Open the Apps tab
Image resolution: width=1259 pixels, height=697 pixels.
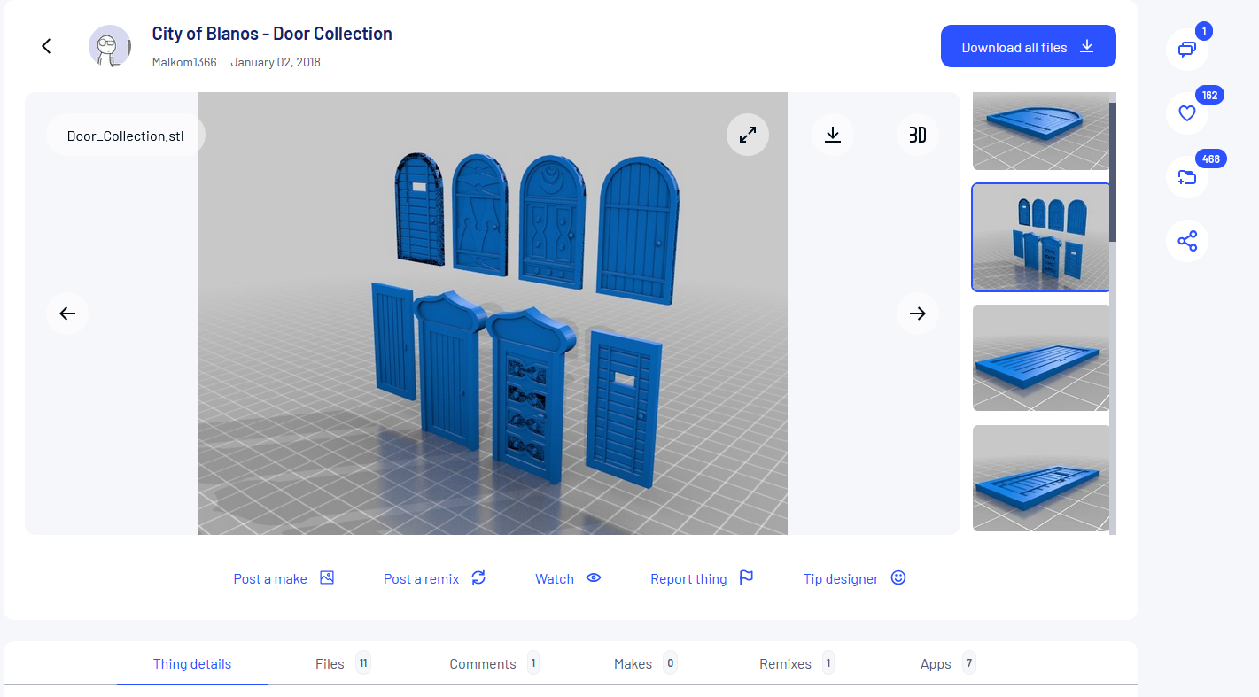click(947, 663)
